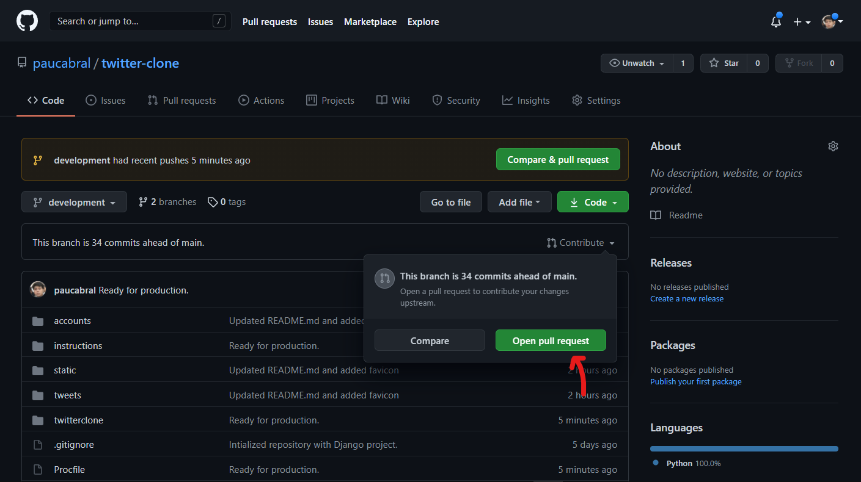The image size is (861, 482).
Task: Open the development branch selector dropdown
Action: 74,202
